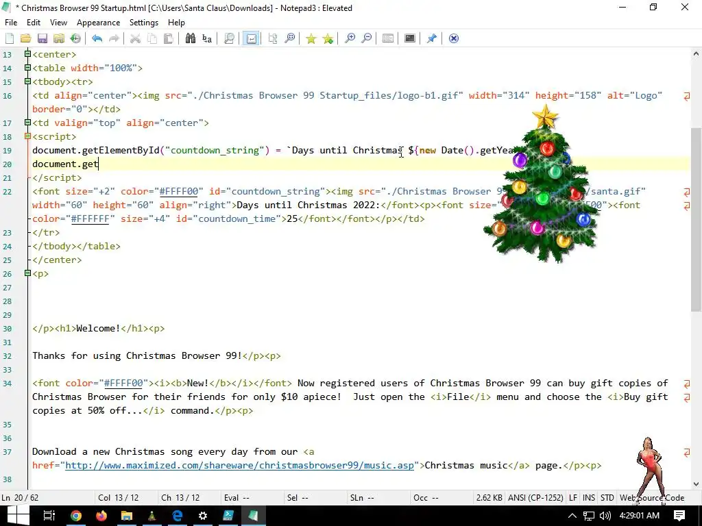Screen dimensions: 702x526
Task: Place cursor in the Welcome! heading text
Action: click(x=98, y=329)
